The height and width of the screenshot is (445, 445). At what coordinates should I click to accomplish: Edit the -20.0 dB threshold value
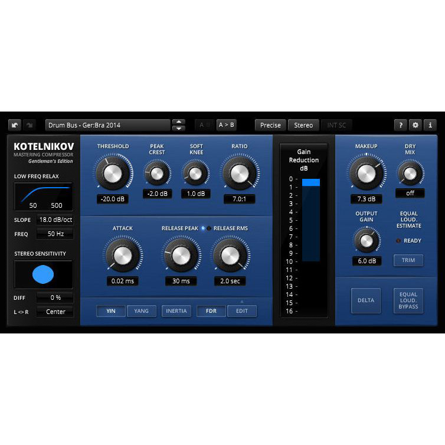pos(113,199)
